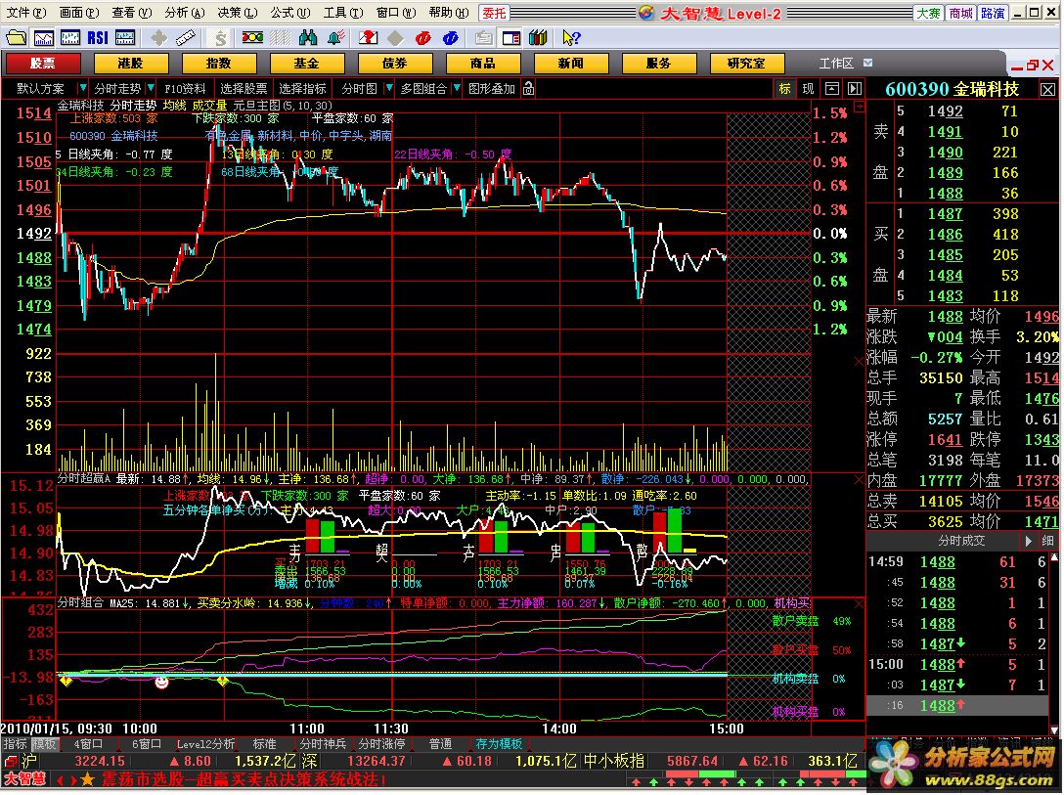Image resolution: width=1064 pixels, height=795 pixels.
Task: Click the striped pattern toolbar icon
Action: coord(281,38)
